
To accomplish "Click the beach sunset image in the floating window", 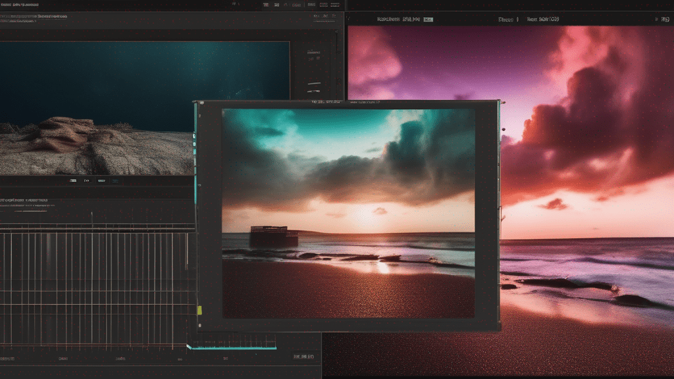I will pos(348,214).
